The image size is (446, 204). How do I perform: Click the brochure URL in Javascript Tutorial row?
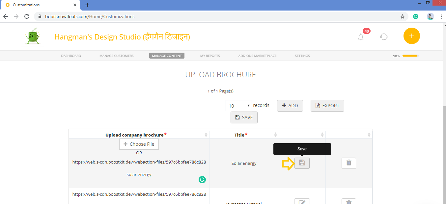coord(139,194)
